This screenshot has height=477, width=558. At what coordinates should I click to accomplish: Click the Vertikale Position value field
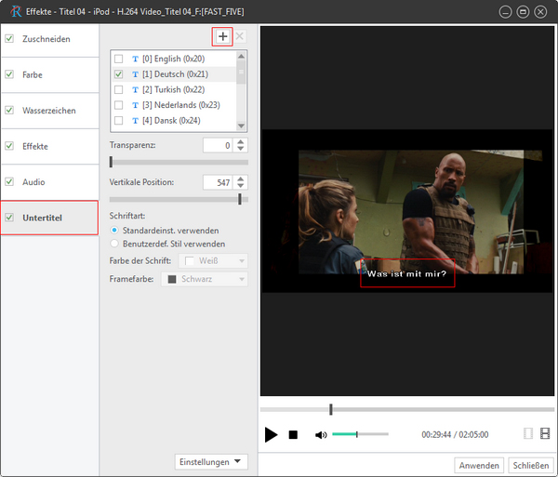[x=218, y=182]
